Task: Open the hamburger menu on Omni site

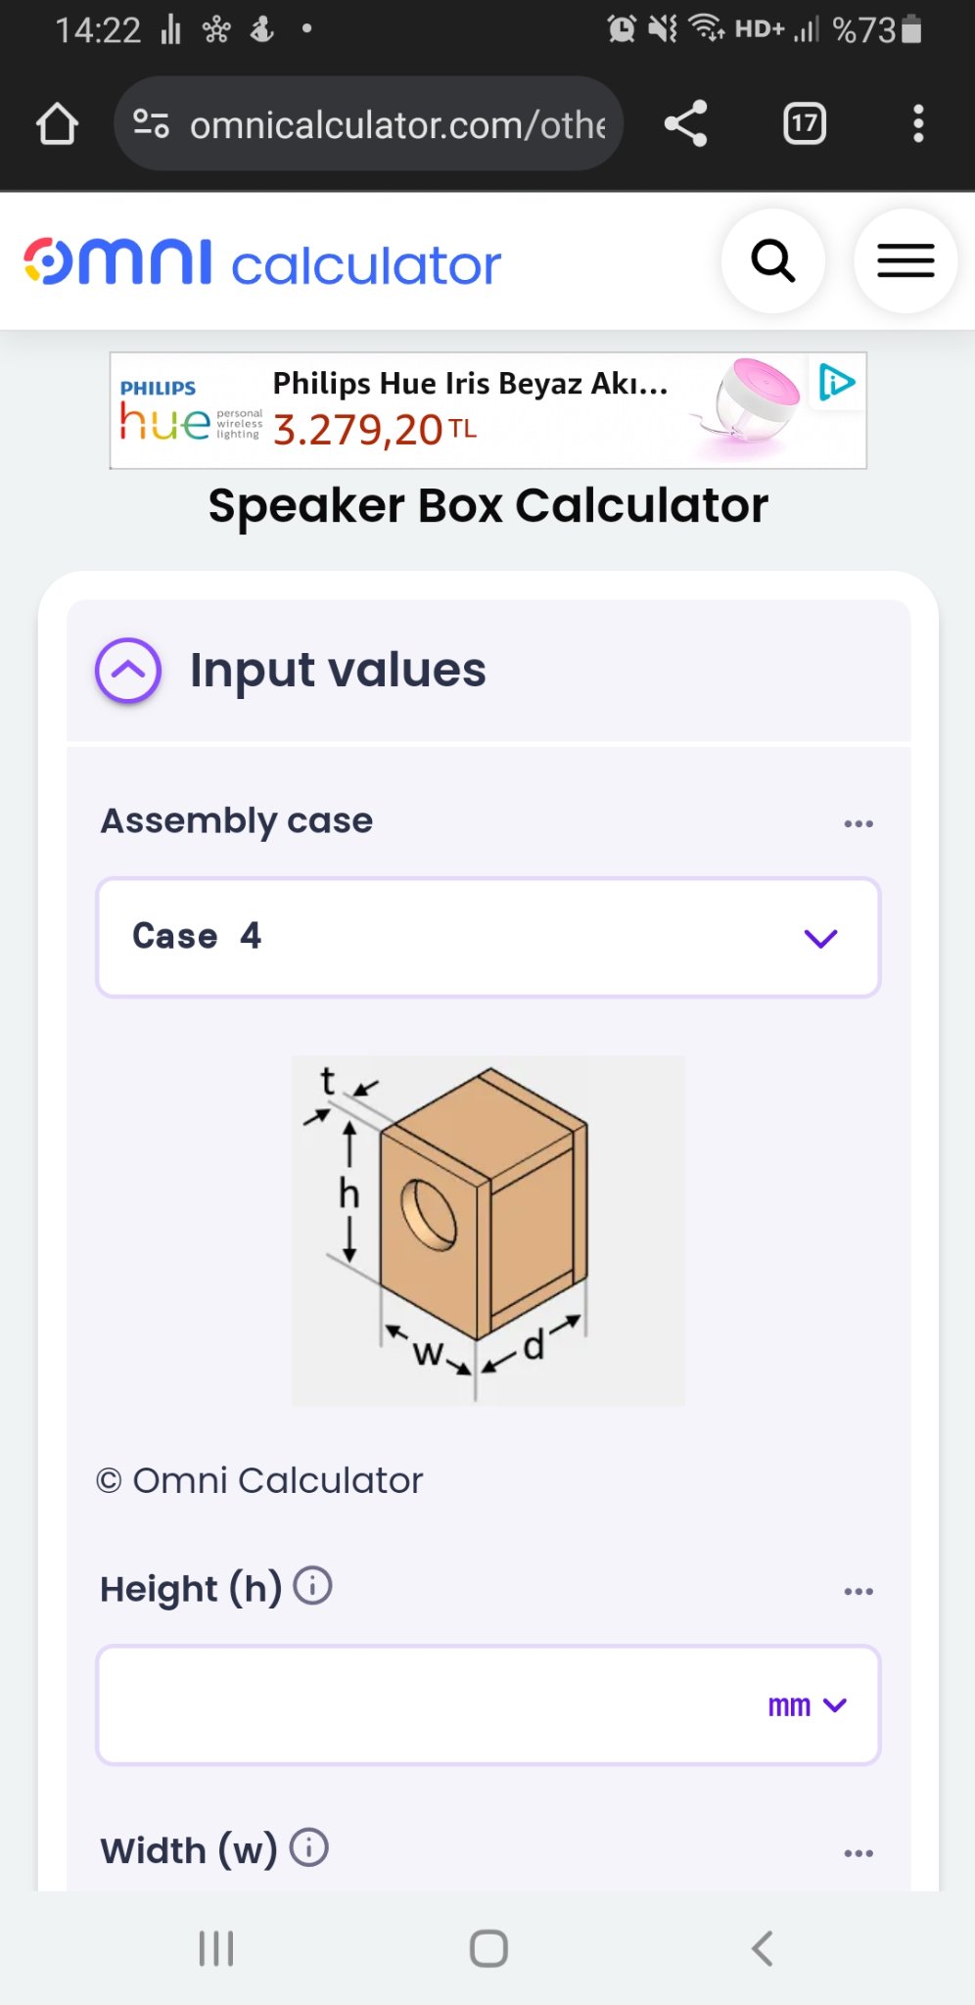Action: (x=905, y=261)
